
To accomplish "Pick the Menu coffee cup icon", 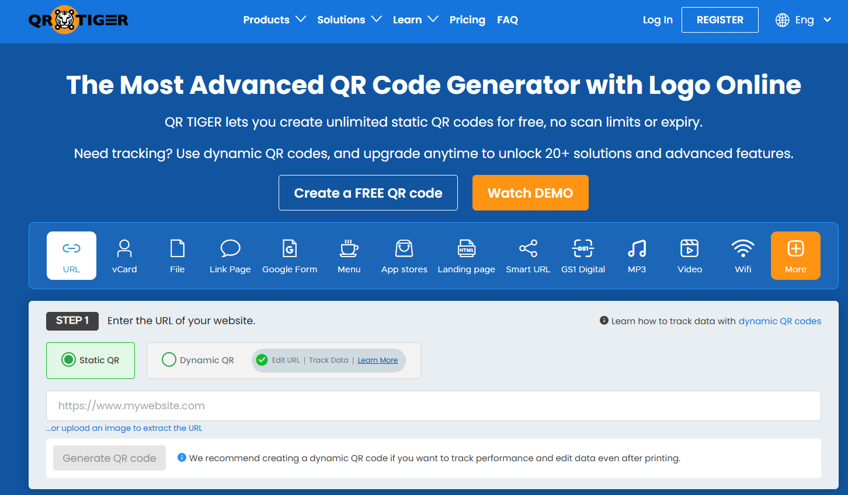I will point(349,249).
